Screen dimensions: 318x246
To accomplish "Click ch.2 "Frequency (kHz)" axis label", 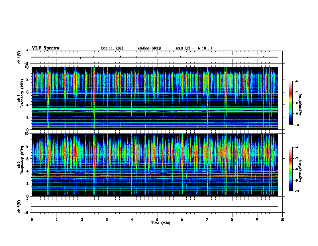I will point(22,160).
